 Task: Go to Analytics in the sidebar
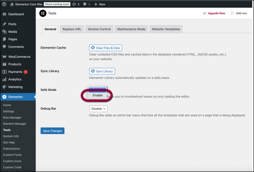15,79
